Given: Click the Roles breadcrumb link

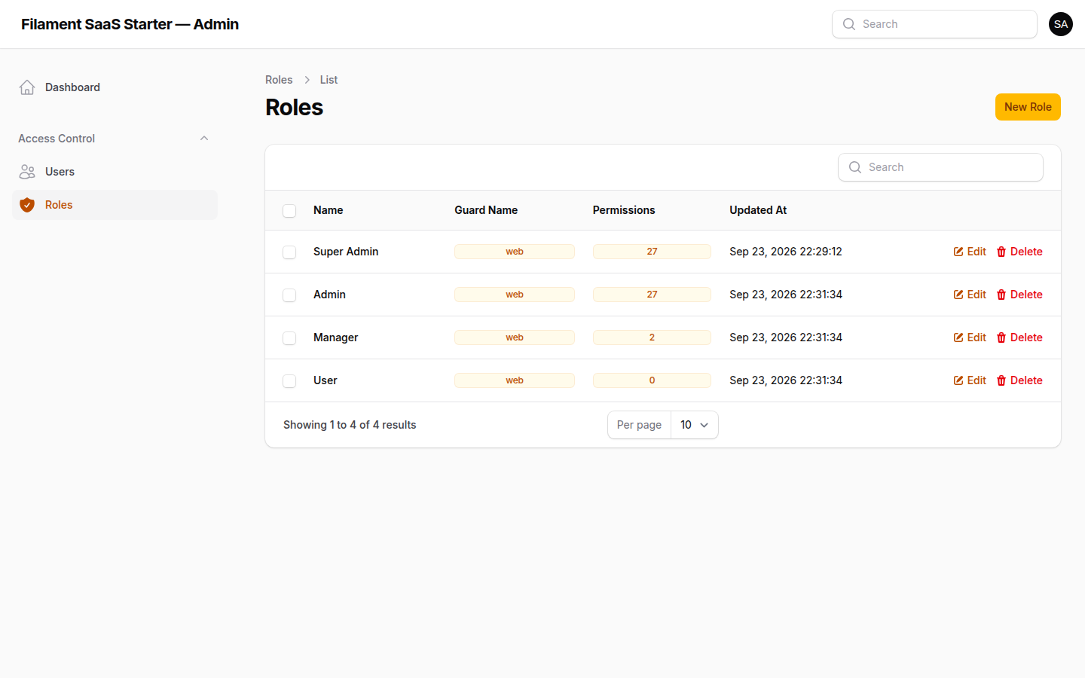Looking at the screenshot, I should coord(279,80).
